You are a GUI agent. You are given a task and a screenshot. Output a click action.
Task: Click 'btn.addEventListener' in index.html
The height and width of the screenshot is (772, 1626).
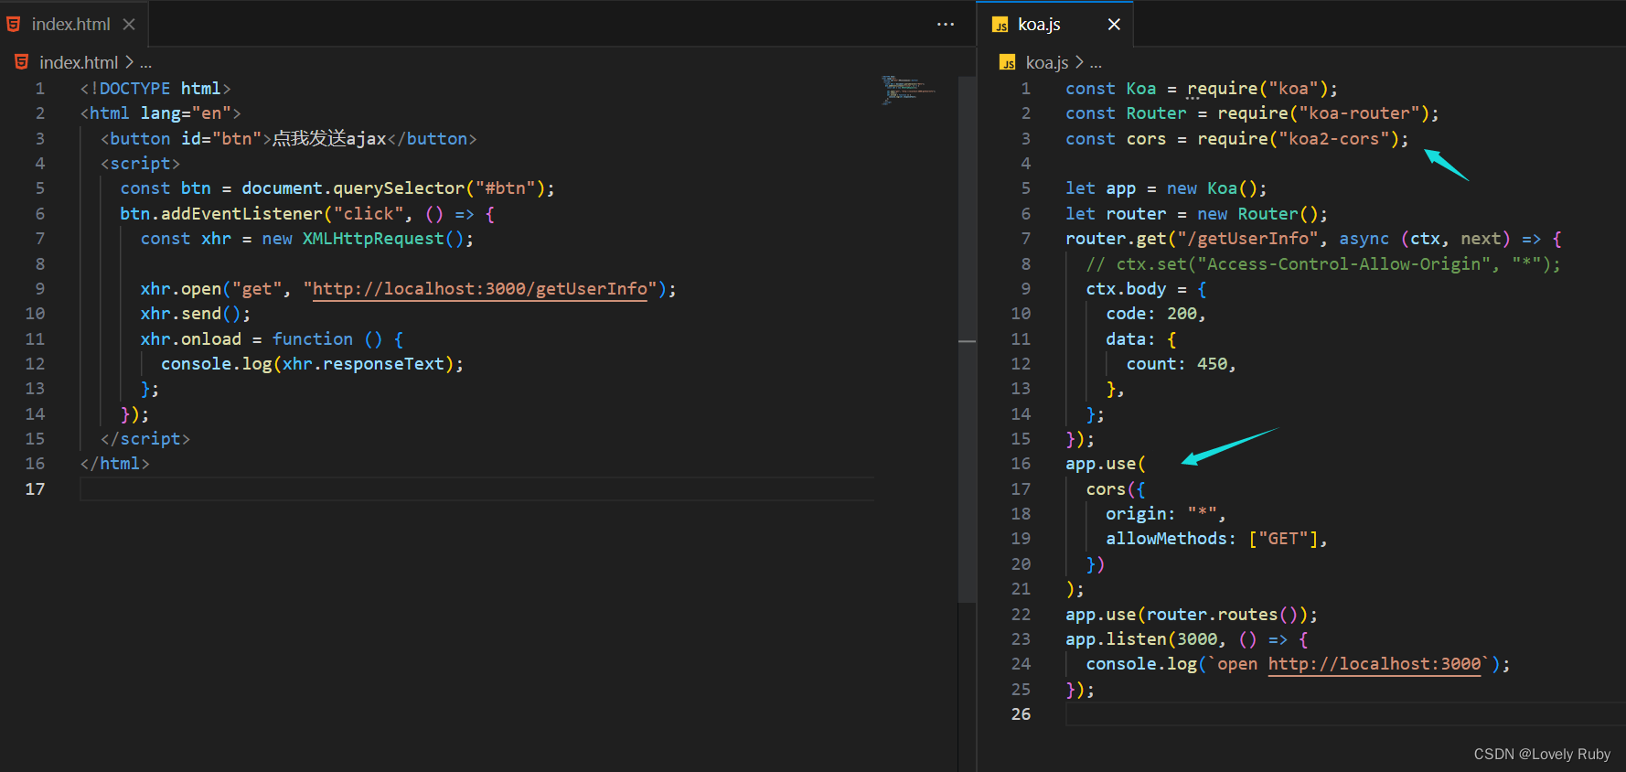tap(221, 214)
